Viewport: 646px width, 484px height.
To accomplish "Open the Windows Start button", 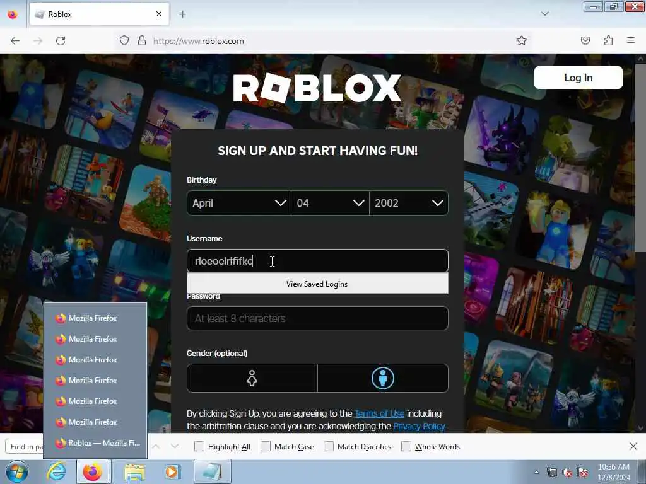I will click(x=17, y=471).
